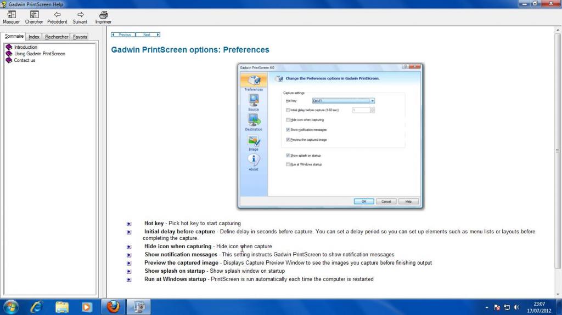Screen dimensions: 562x315
Task: Click the scrollbar up arrow in the help pane
Action: click(558, 30)
